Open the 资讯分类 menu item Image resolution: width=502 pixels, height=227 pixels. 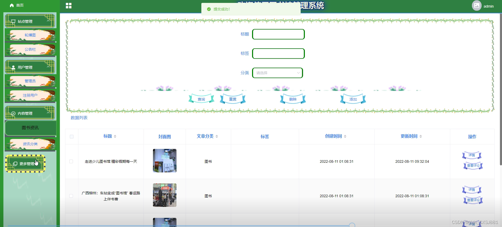tap(30, 144)
